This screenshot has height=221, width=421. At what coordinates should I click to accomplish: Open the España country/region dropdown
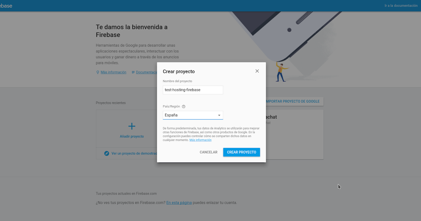[x=193, y=115]
